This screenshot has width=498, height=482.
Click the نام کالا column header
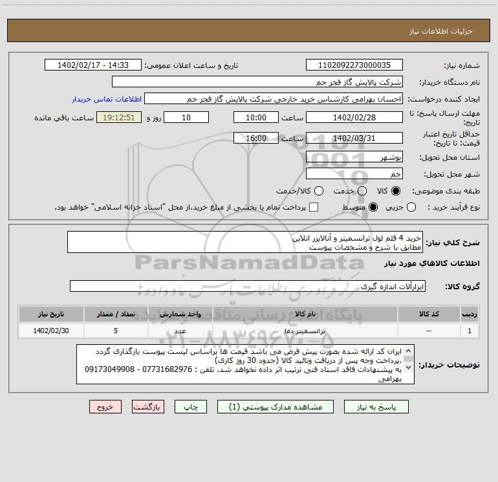coord(305,314)
